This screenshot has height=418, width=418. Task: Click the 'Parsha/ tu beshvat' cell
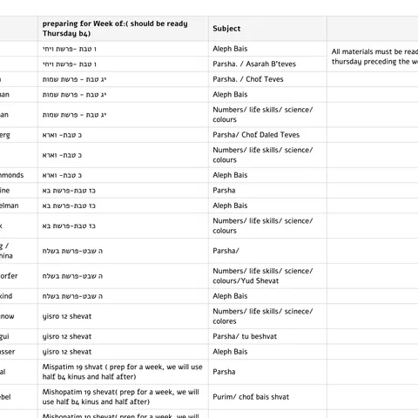[x=267, y=336]
